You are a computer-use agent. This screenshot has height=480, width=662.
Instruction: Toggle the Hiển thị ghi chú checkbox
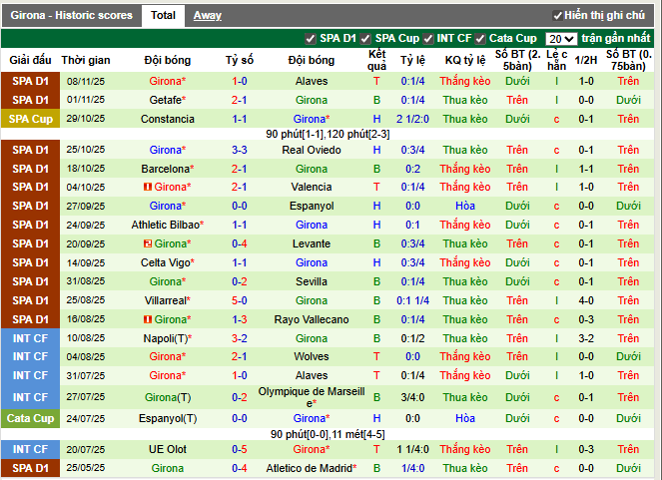tap(558, 16)
